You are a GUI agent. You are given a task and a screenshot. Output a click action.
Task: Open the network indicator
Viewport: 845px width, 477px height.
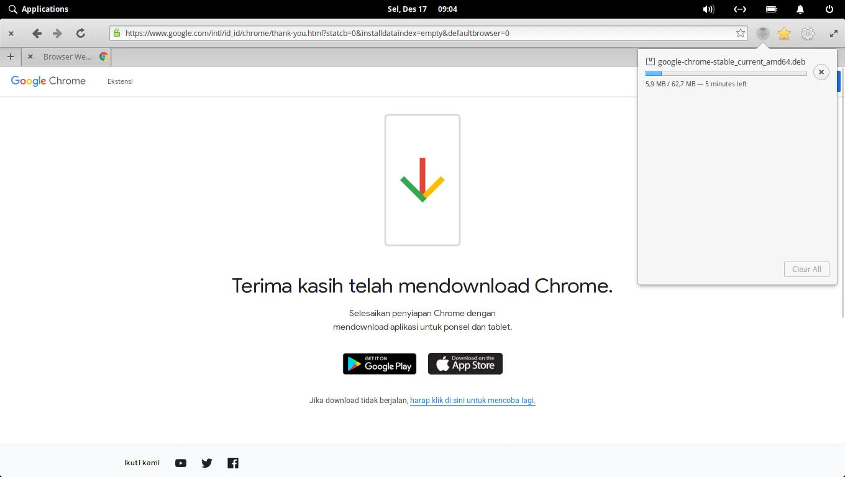tap(739, 9)
